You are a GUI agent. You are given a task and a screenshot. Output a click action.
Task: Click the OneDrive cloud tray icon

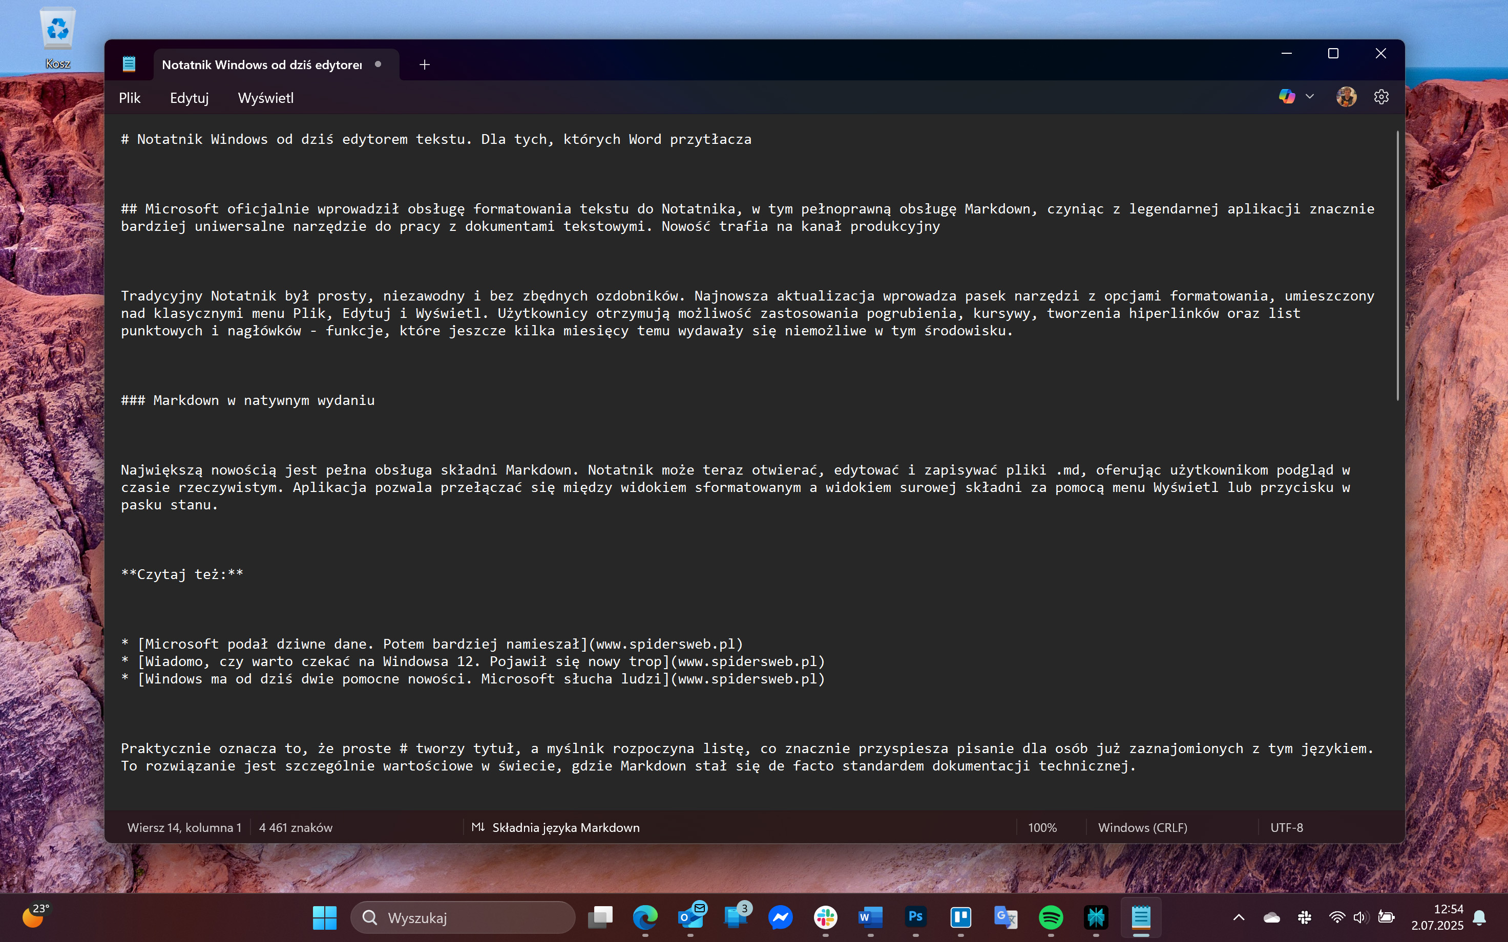(x=1272, y=917)
